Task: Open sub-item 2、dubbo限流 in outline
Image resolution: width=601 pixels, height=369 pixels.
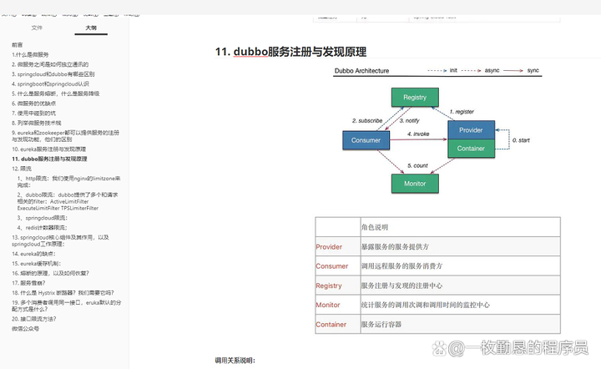Action: pyautogui.click(x=68, y=201)
